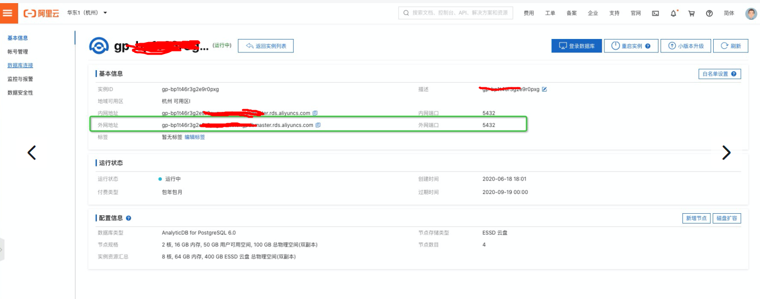Viewport: 760px width, 299px height.
Task: Copy the 外网地址 with its copy icon
Action: pyautogui.click(x=318, y=125)
